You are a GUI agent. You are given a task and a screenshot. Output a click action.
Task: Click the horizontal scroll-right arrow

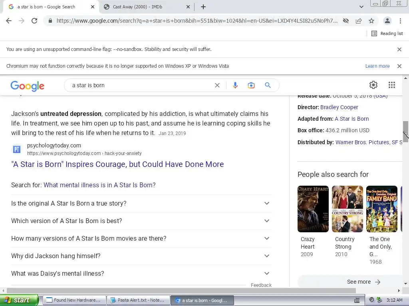click(399, 290)
